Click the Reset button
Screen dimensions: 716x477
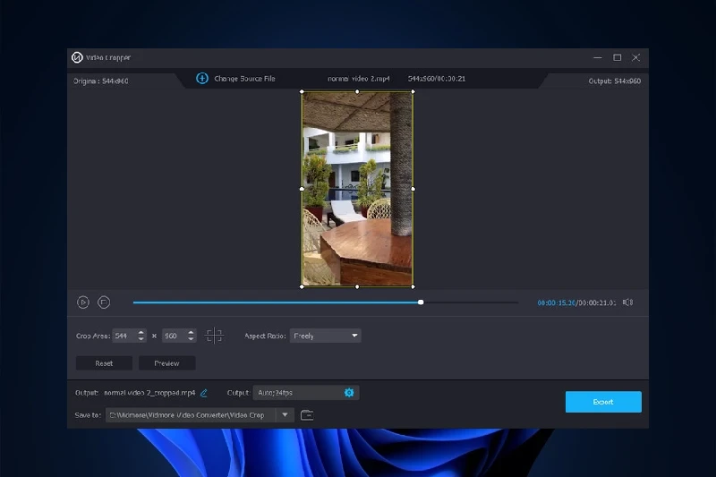[x=104, y=363]
